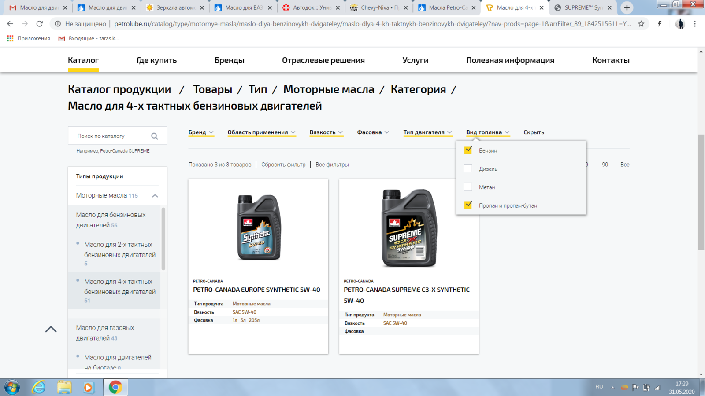Uncheck Пропан и пропан-бутан checkbox
Screen dimensions: 705x396
(468, 205)
